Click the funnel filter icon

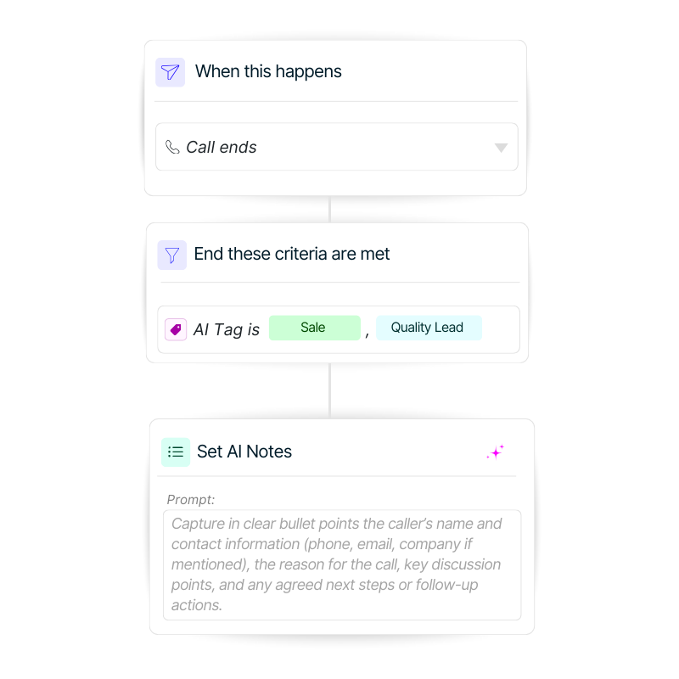click(x=171, y=255)
